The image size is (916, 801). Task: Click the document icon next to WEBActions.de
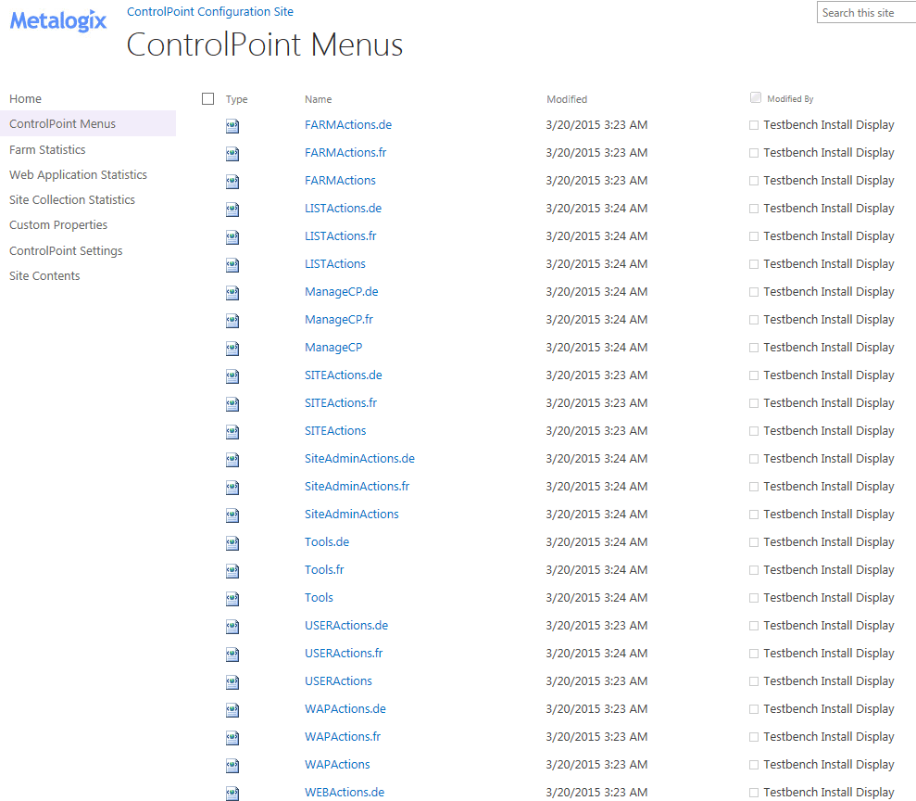232,793
